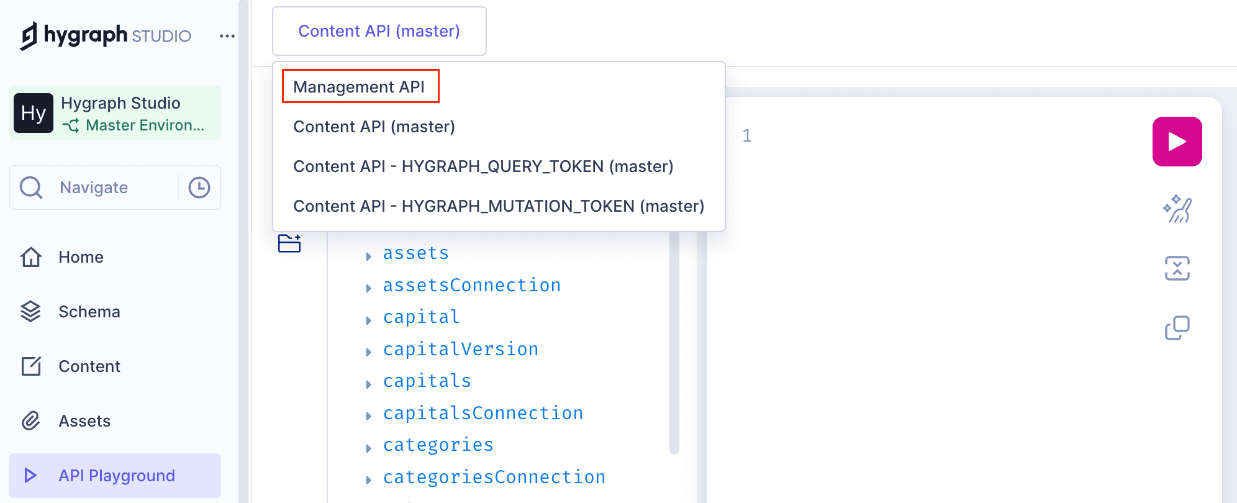The image size is (1237, 503).
Task: Click the search magnifier icon in Navigate
Action: [31, 188]
